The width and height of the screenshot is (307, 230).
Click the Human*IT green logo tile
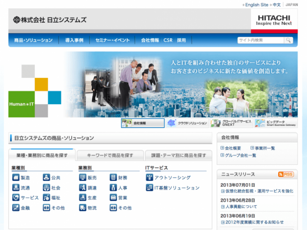22,104
